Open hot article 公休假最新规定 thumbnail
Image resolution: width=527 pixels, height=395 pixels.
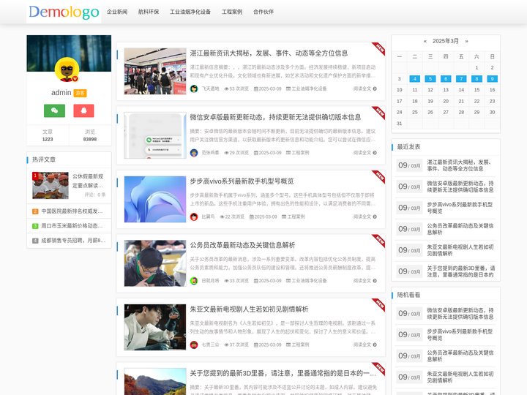pyautogui.click(x=51, y=185)
